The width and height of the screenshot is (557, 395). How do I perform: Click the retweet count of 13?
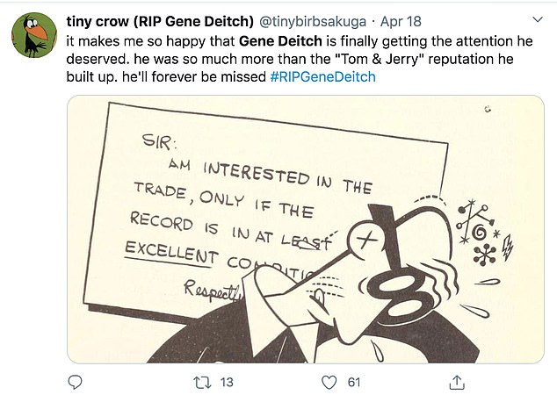click(225, 382)
